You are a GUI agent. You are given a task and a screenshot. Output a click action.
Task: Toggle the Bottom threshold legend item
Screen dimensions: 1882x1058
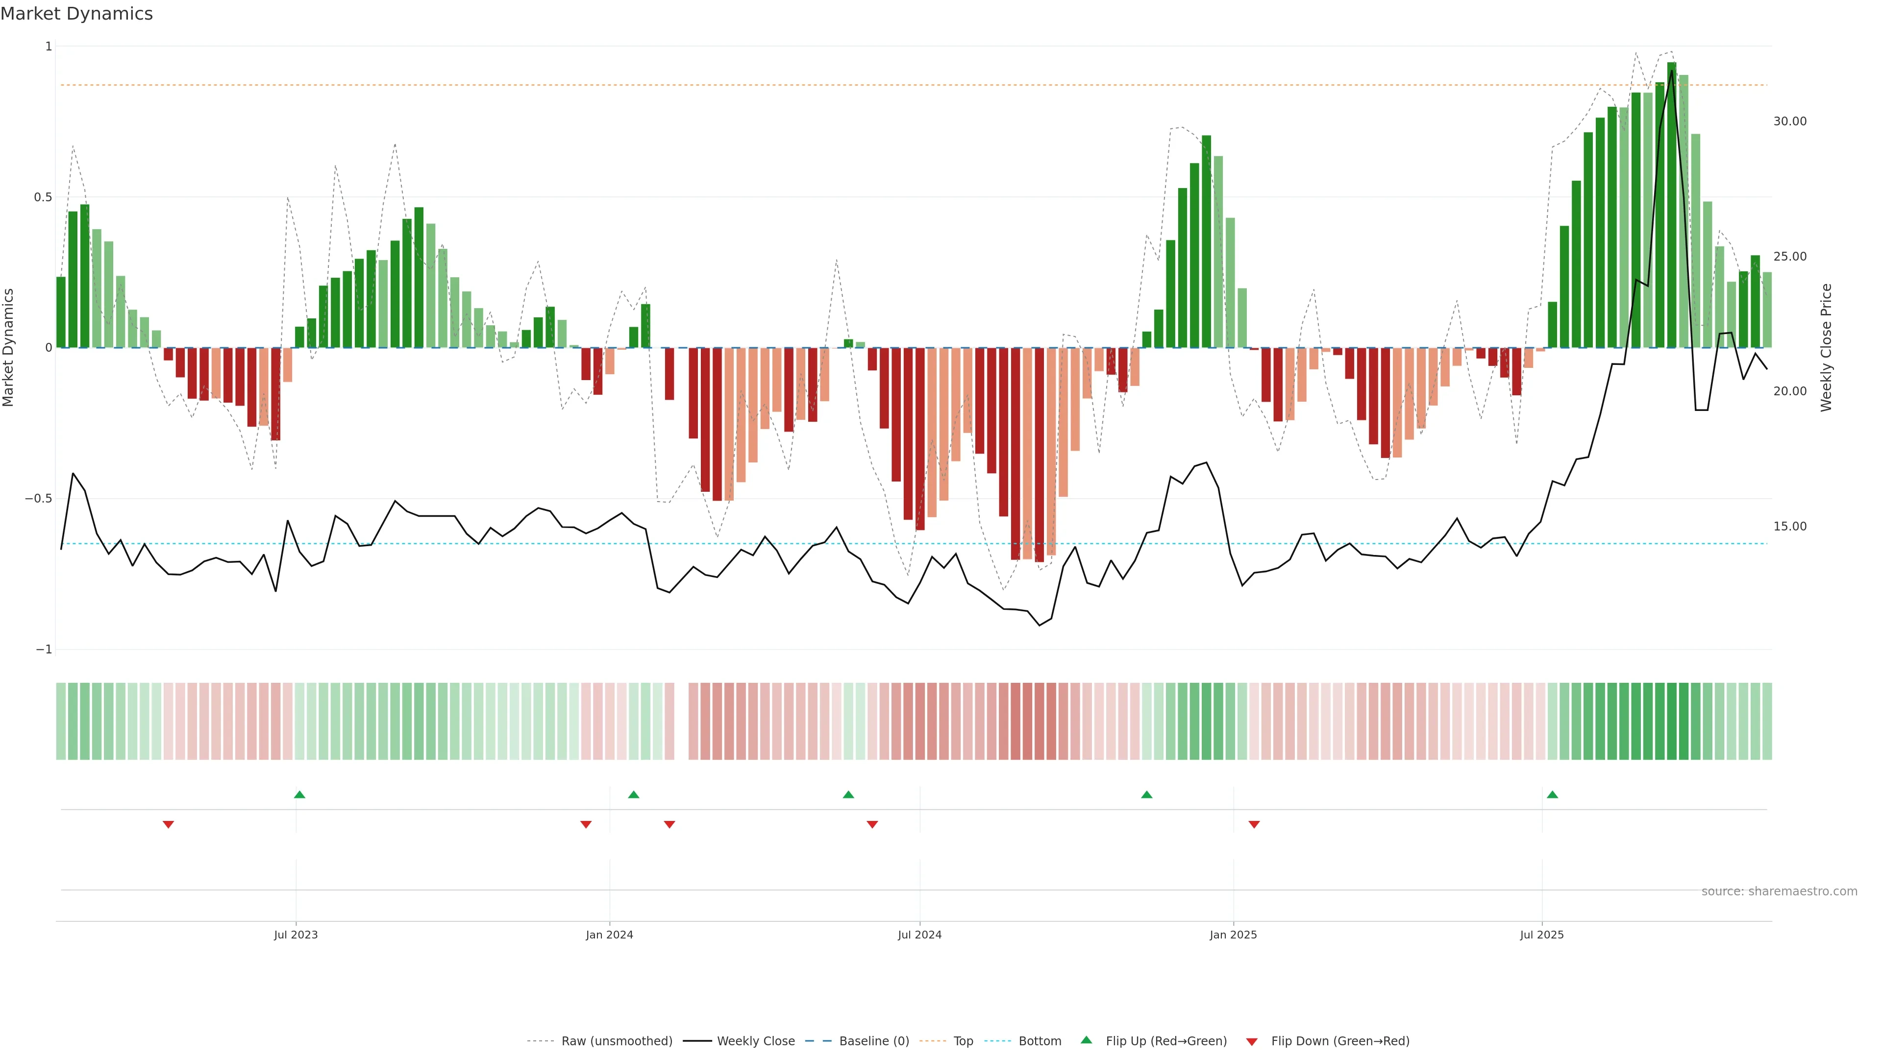point(1040,1041)
